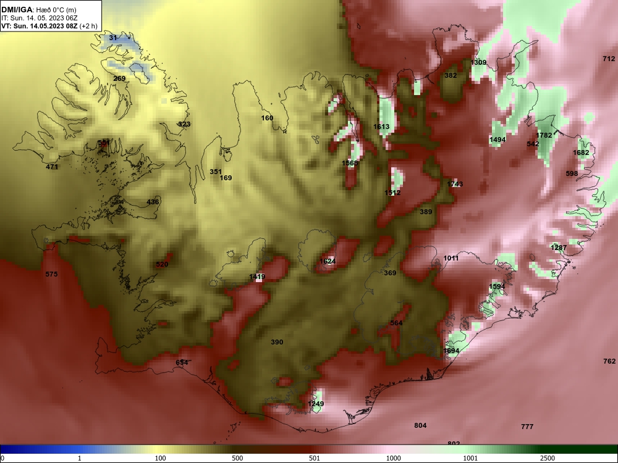
Task: Click the 369 value label
Action: click(390, 273)
